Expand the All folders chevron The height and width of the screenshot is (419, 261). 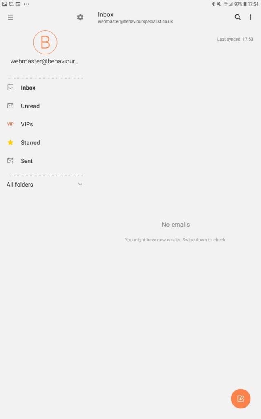tap(80, 184)
